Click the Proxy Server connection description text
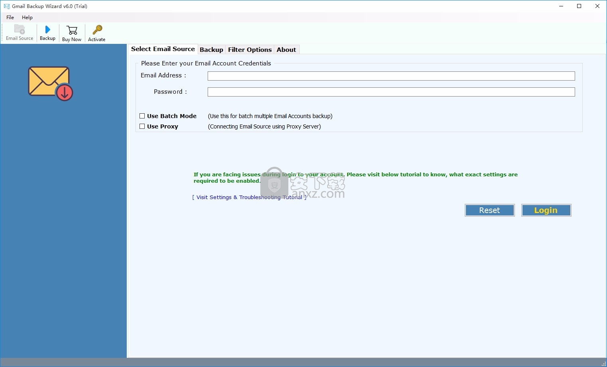607x367 pixels. click(264, 126)
